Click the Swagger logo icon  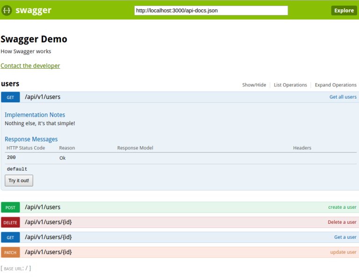pyautogui.click(x=7, y=10)
